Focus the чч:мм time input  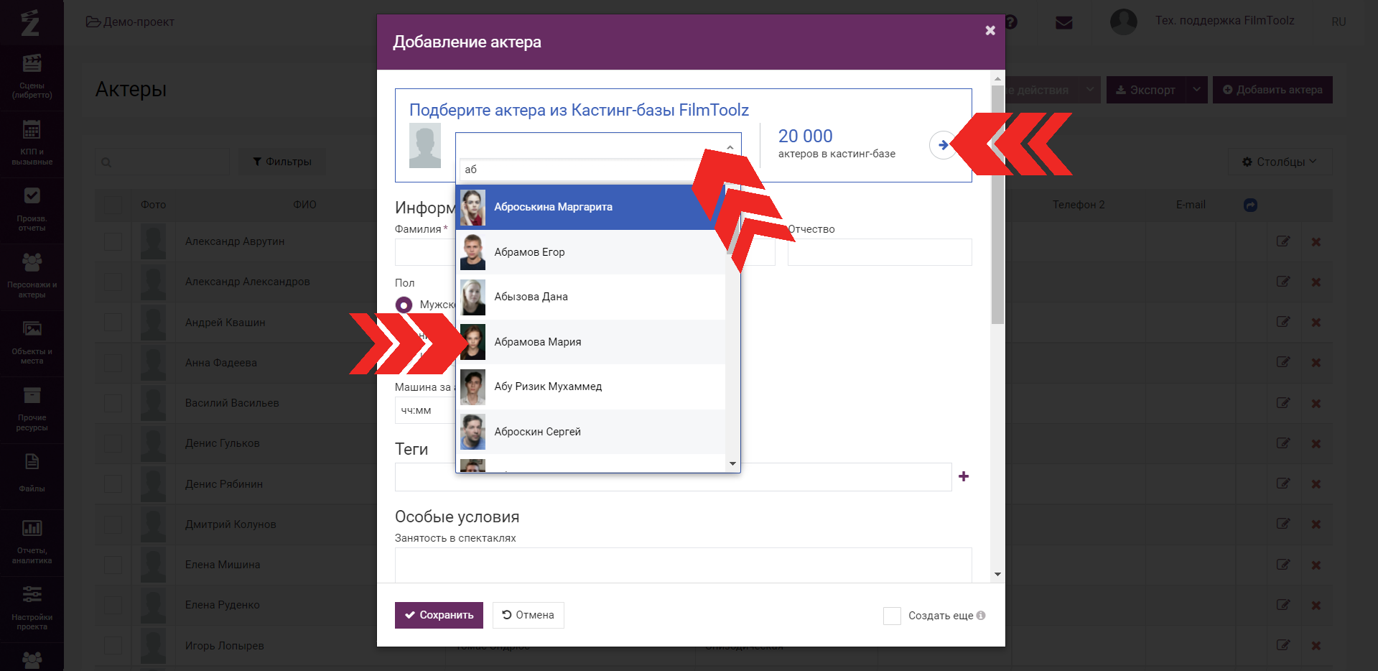[425, 410]
